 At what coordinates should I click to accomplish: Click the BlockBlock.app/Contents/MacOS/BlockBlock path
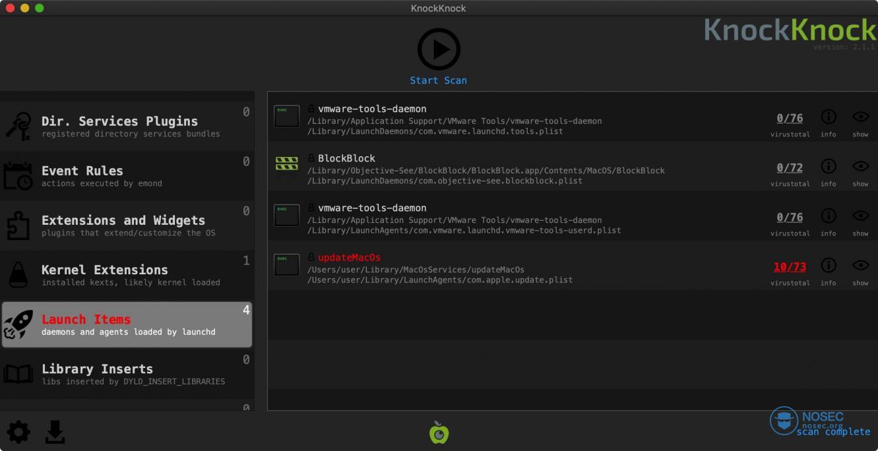tap(486, 171)
